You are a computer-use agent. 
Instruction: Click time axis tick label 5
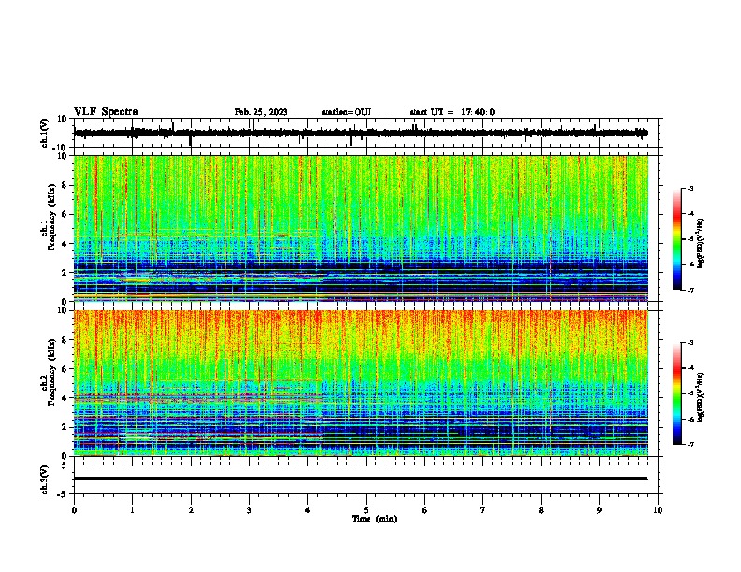[x=366, y=510]
